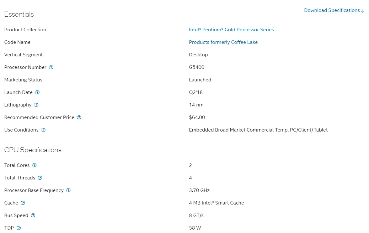
Task: Open Intel Pentium Gold Processor Series link
Action: click(x=231, y=30)
